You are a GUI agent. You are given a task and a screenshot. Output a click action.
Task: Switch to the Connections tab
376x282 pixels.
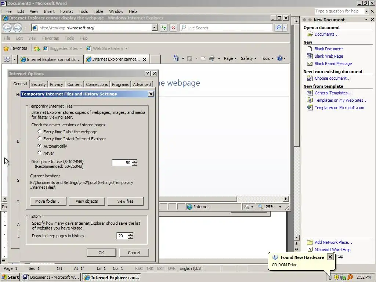coord(97,84)
